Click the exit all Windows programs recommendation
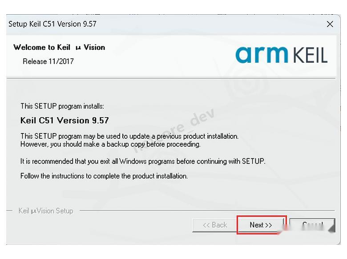The height and width of the screenshot is (259, 347). click(x=142, y=161)
